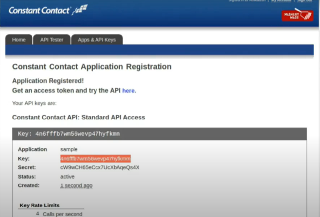
Task: Click the orange-highlighted key value
Action: (95, 159)
